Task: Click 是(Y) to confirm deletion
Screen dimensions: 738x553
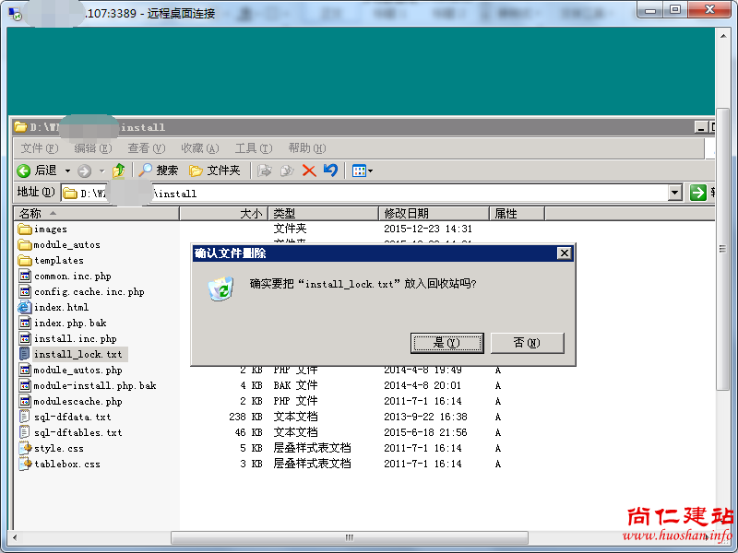Action: (x=446, y=343)
